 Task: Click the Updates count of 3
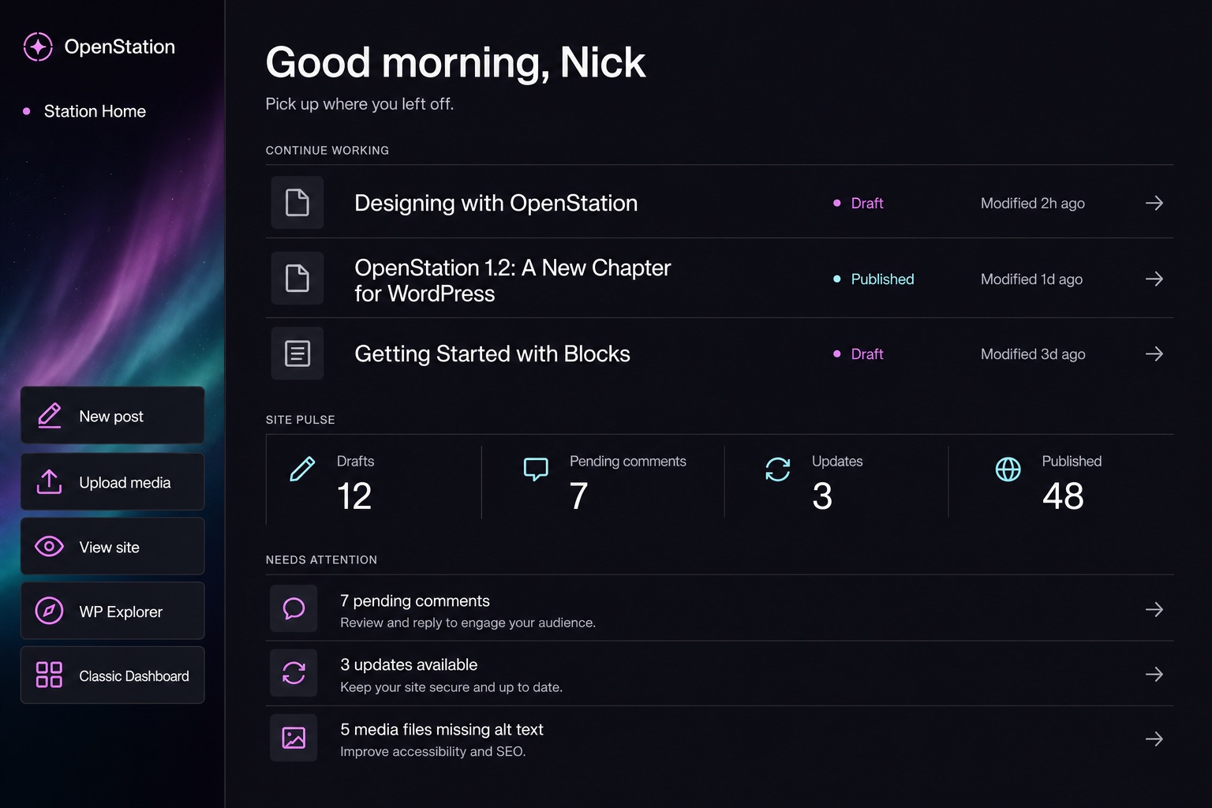tap(822, 496)
